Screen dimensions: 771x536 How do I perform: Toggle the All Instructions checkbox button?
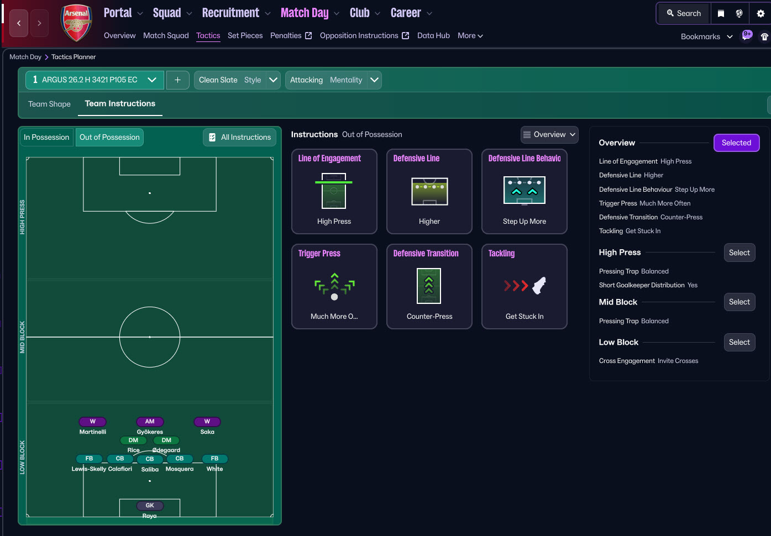pos(240,137)
